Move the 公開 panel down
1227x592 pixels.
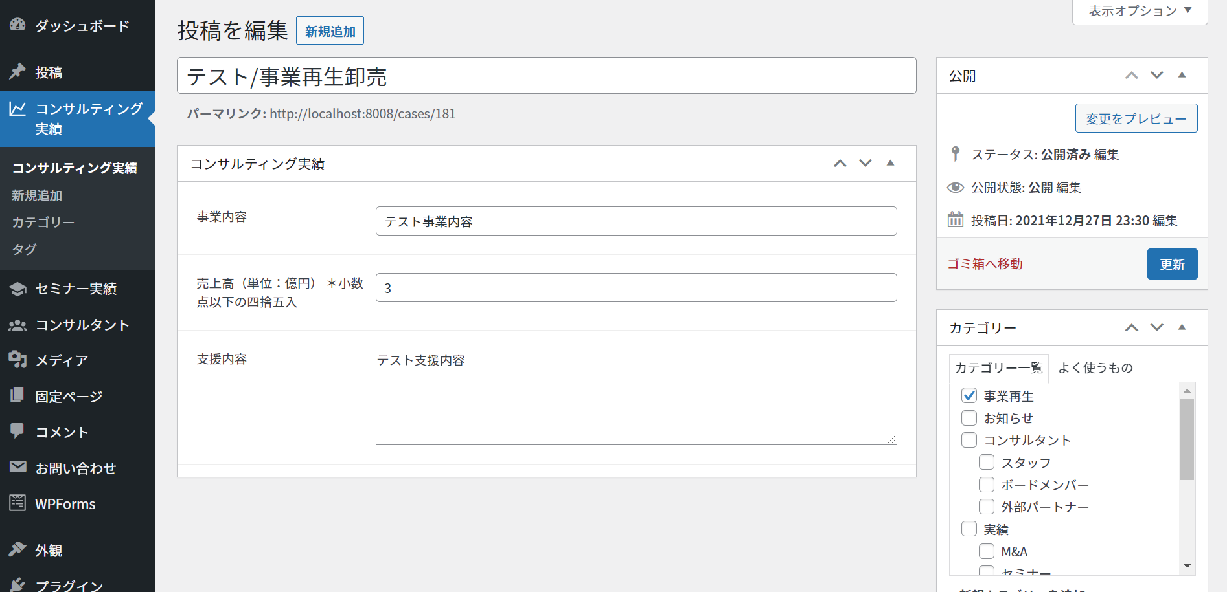click(x=1157, y=75)
